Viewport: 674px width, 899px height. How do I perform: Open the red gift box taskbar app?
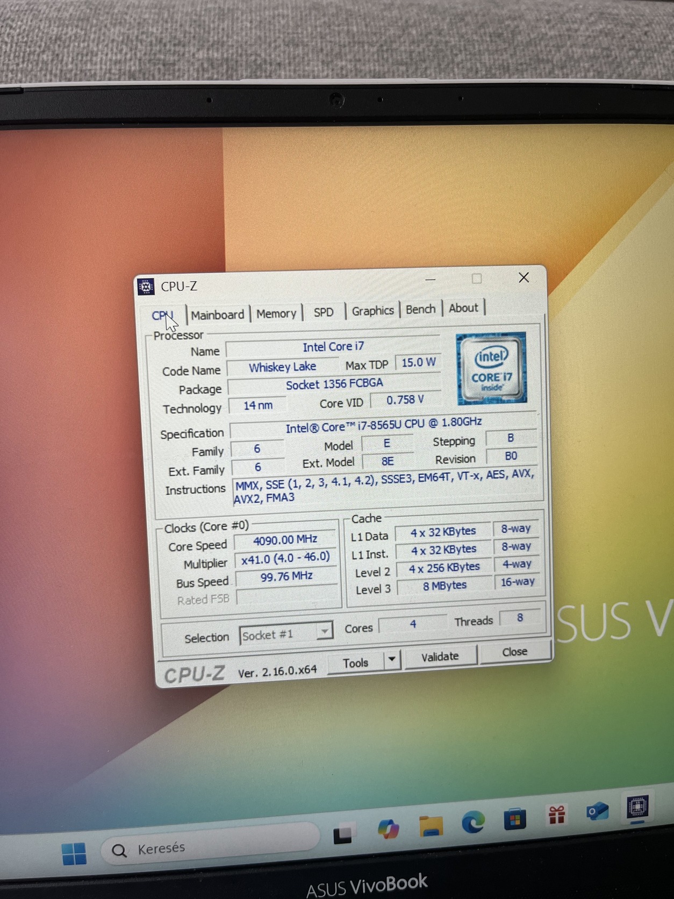pyautogui.click(x=557, y=815)
